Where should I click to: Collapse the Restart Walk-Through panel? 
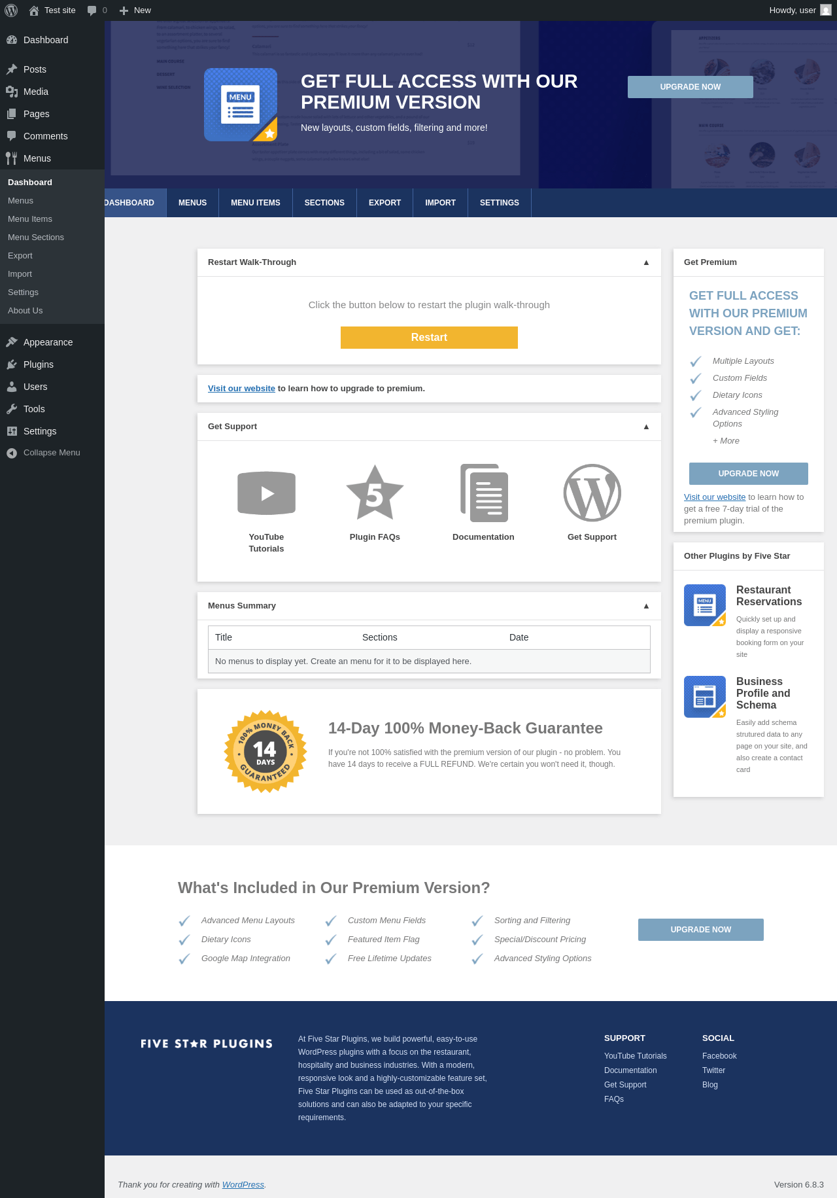[x=646, y=262]
